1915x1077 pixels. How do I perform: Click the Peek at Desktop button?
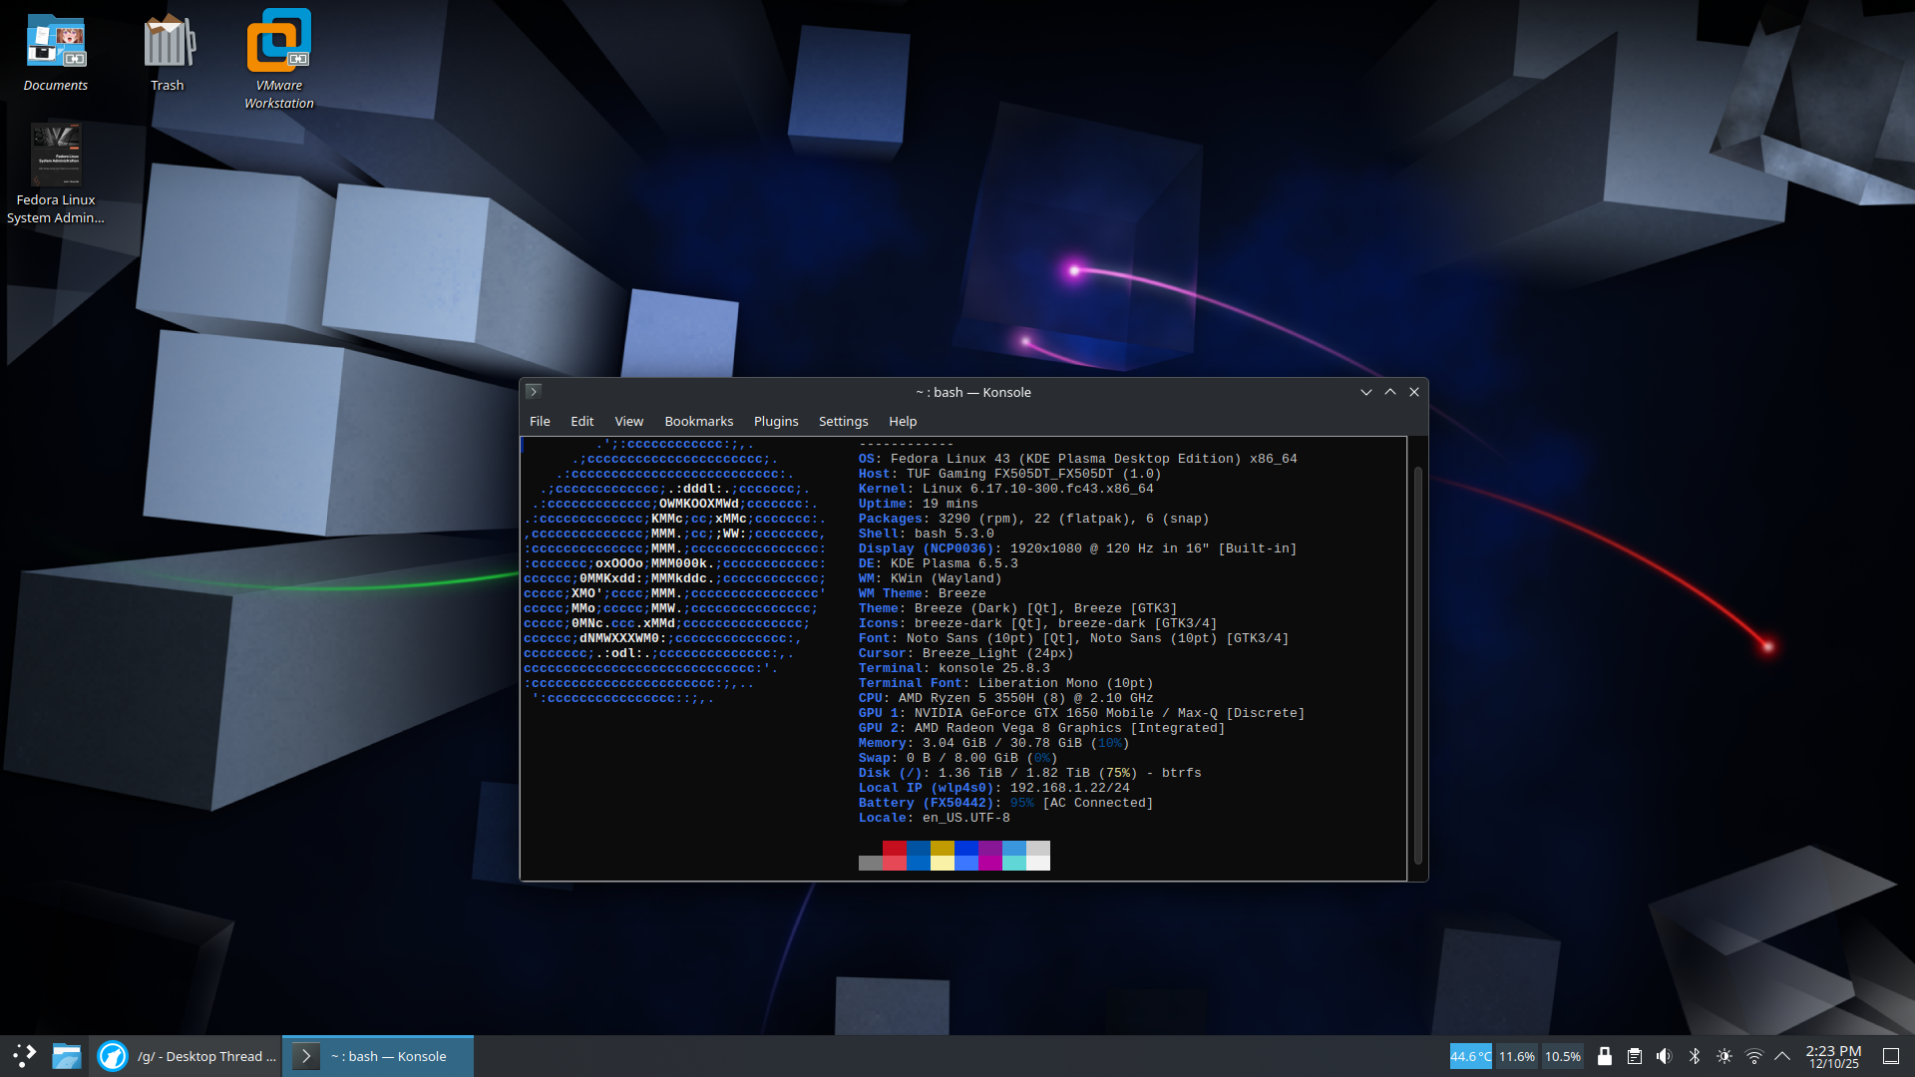click(1890, 1056)
